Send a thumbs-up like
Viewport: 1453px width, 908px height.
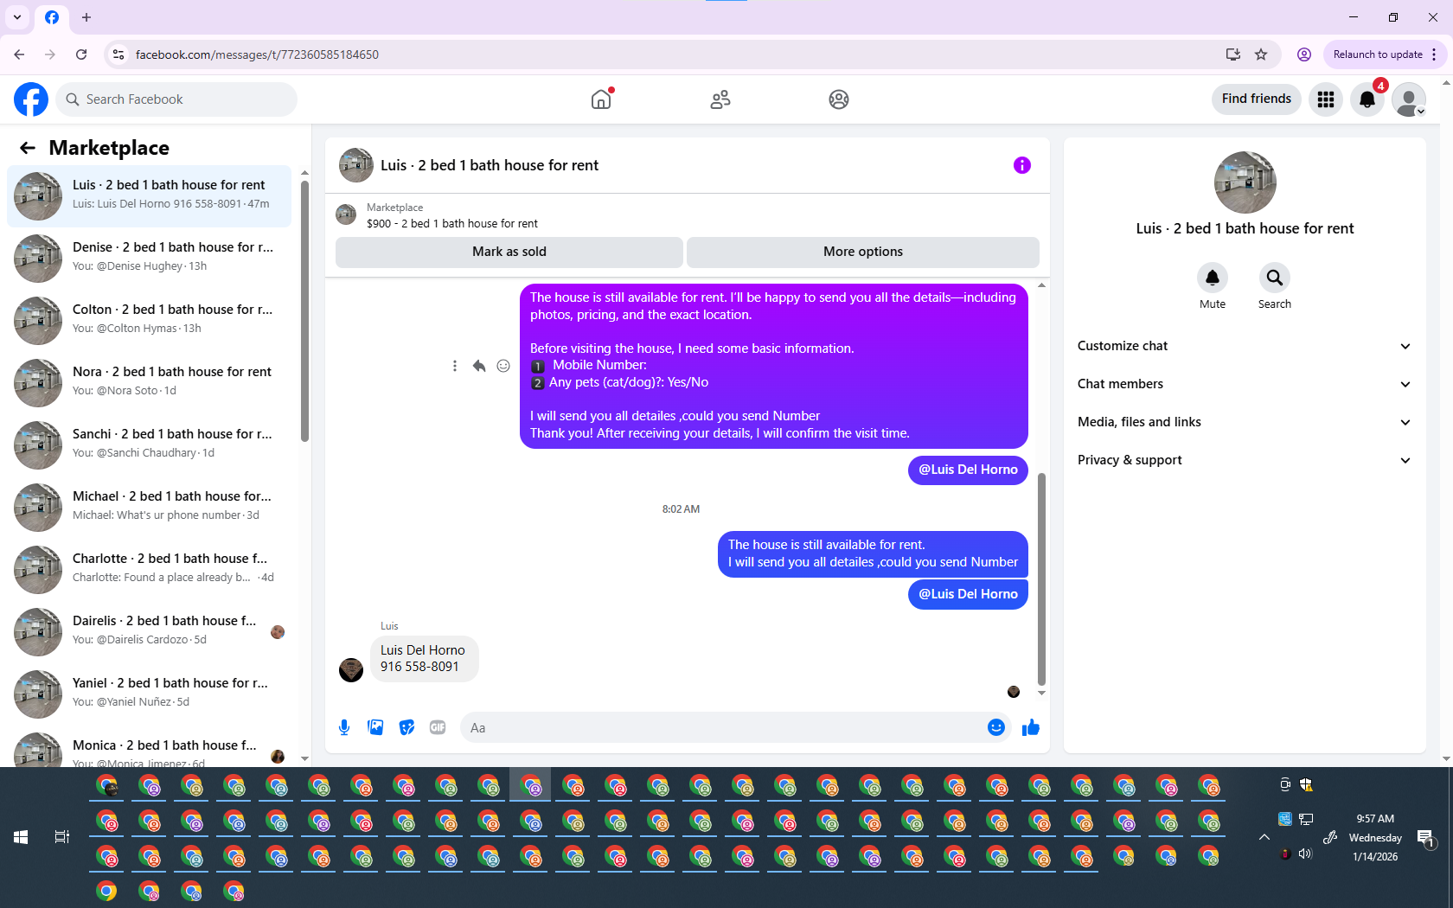pyautogui.click(x=1031, y=727)
